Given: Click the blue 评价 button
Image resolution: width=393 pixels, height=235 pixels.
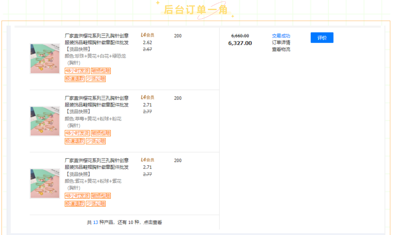Looking at the screenshot, I should (x=322, y=38).
